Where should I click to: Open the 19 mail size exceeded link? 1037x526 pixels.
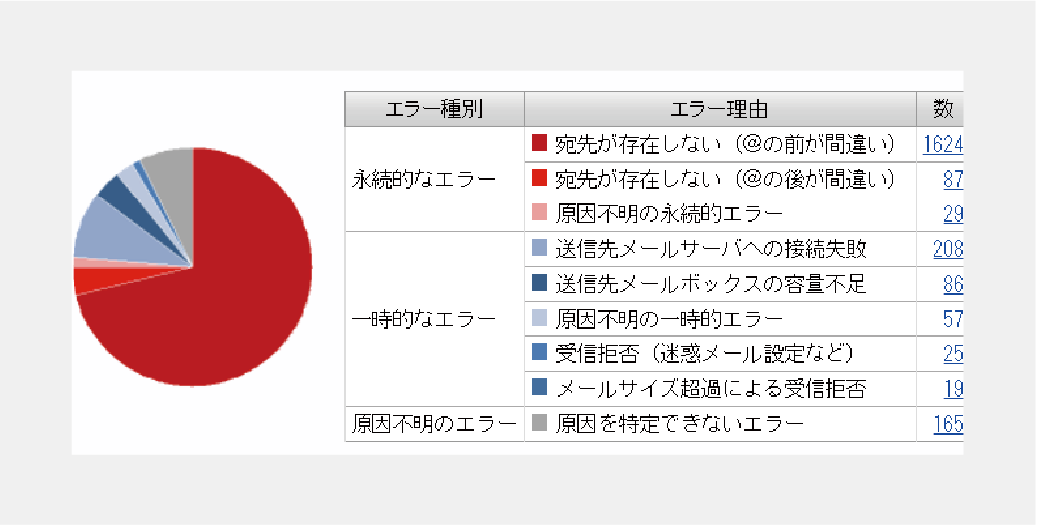point(953,389)
